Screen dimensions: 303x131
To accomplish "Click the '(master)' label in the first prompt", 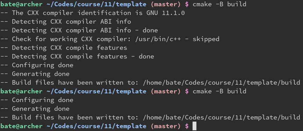I will pos(166,5).
